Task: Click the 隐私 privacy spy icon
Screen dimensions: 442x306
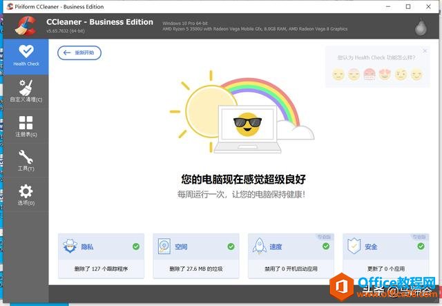Action: point(70,247)
